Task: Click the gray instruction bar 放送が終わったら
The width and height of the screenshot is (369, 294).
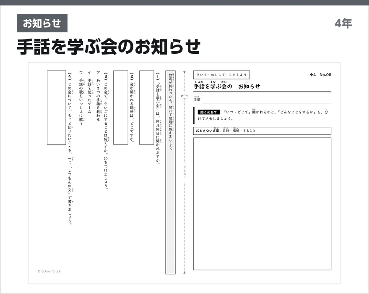Action: coord(170,172)
